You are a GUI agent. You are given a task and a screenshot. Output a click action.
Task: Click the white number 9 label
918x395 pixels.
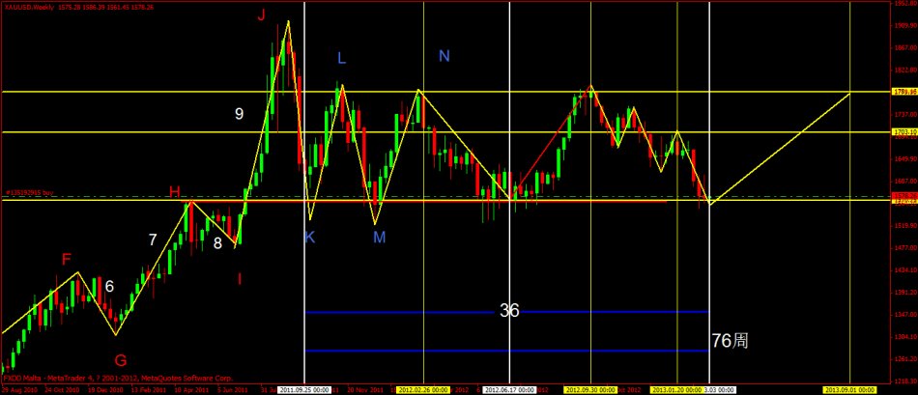[x=239, y=114]
